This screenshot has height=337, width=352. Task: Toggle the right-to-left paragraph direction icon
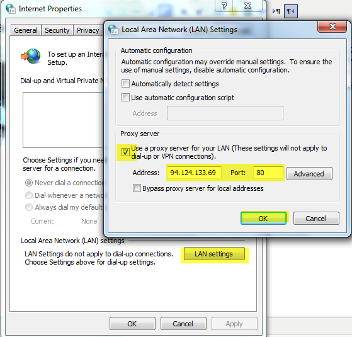point(291,11)
